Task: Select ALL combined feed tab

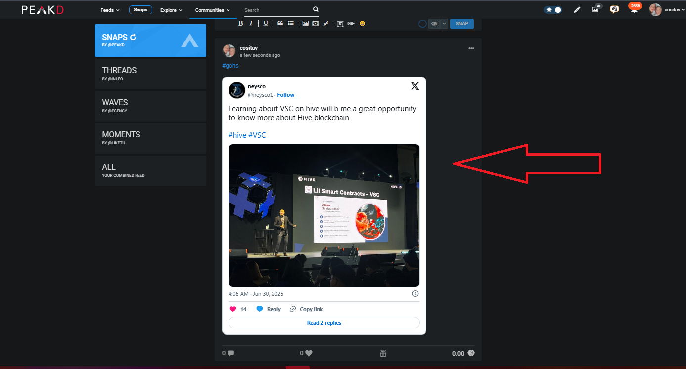Action: pos(150,170)
